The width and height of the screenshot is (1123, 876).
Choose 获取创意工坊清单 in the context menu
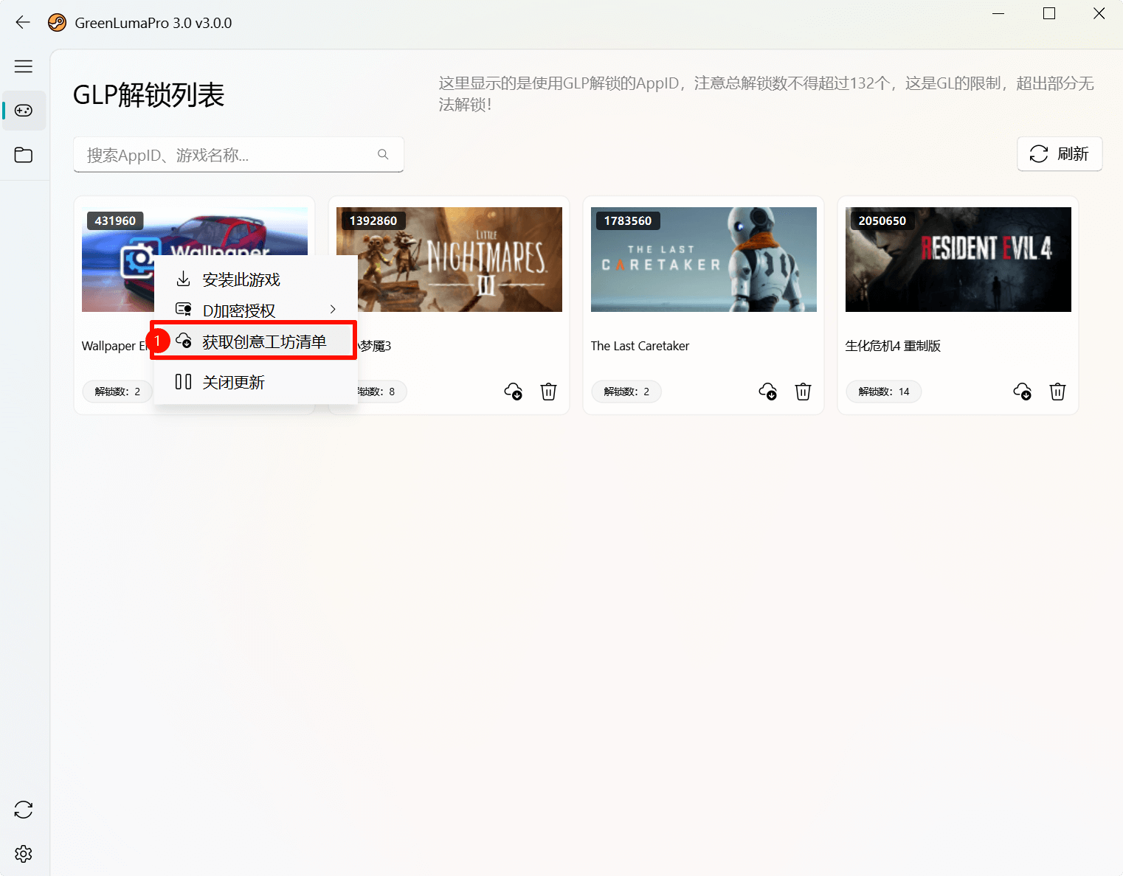click(263, 341)
